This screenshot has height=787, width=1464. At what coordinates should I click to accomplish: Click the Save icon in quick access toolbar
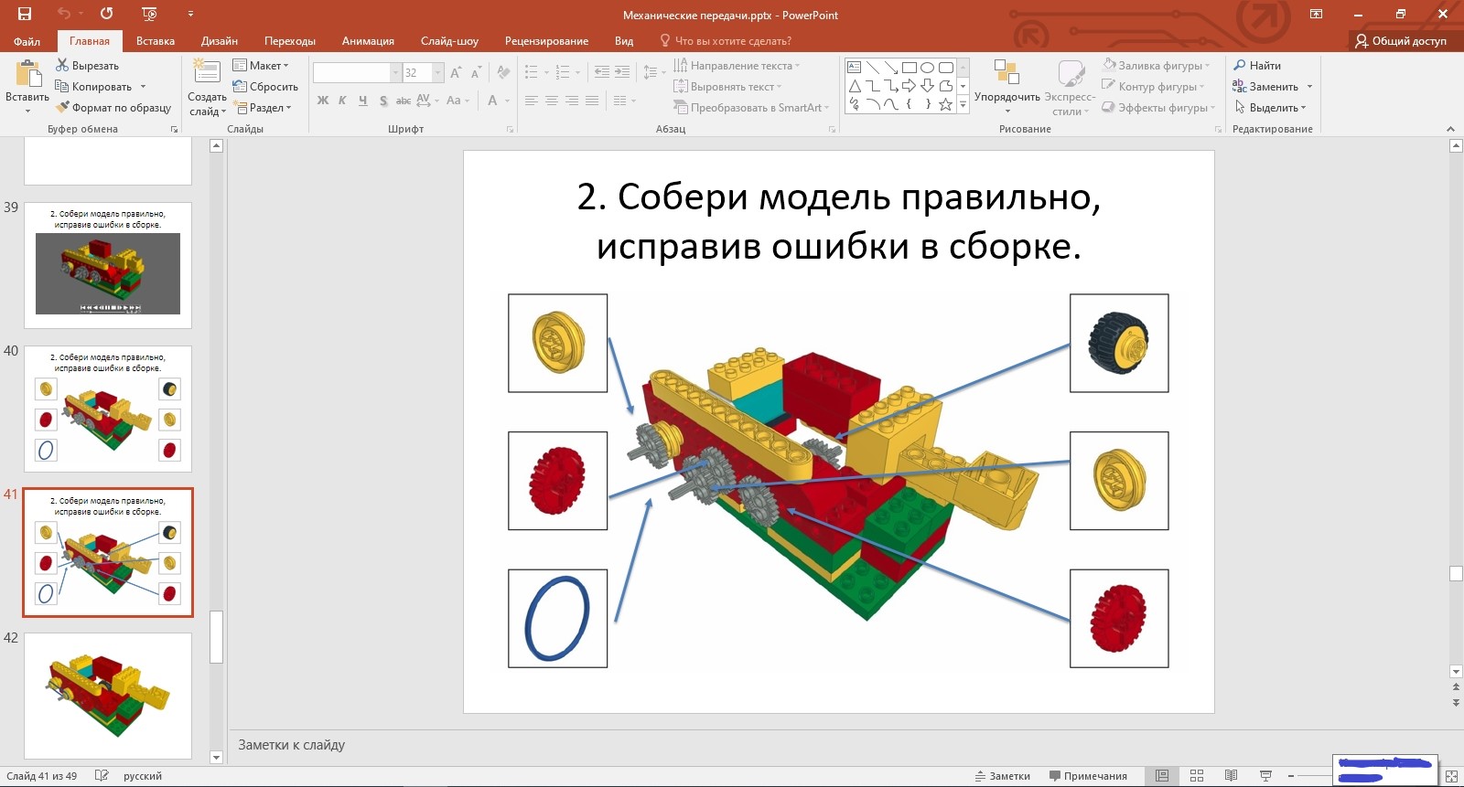tap(25, 14)
